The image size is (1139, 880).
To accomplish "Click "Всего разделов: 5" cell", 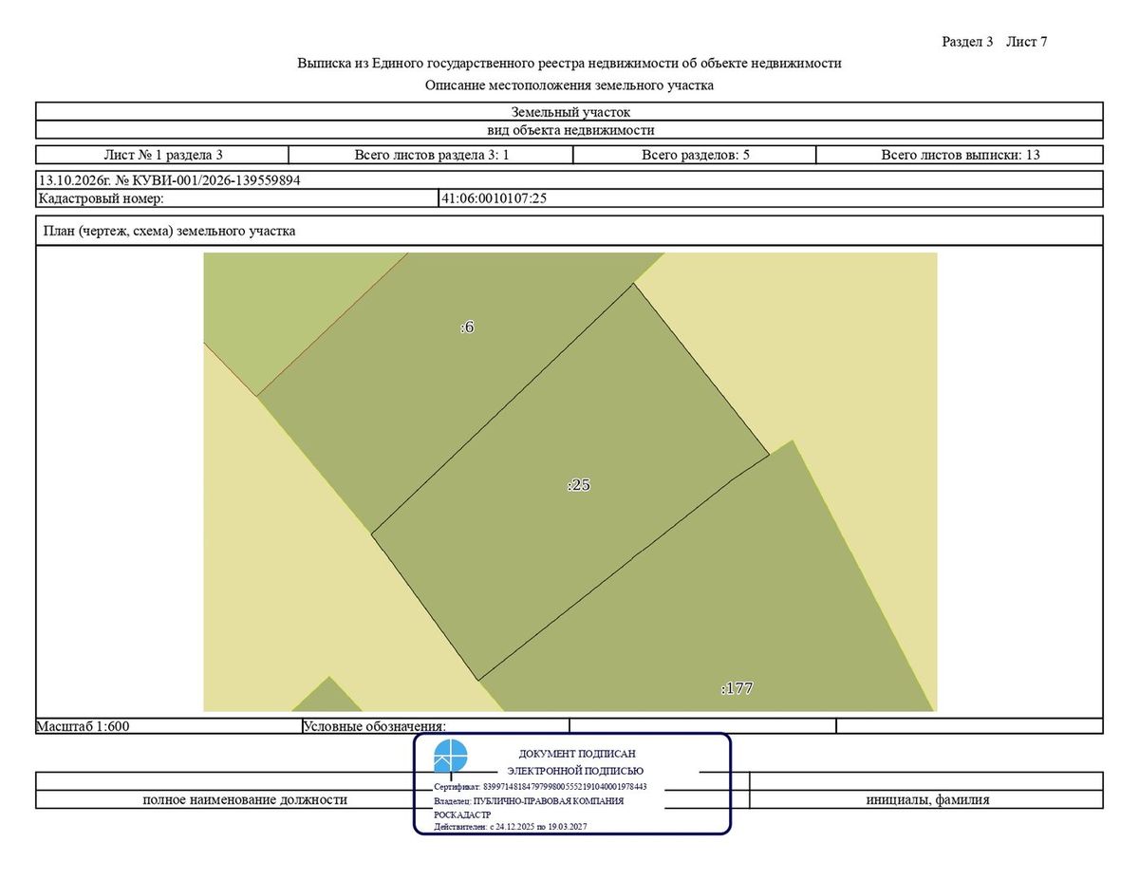I will (696, 155).
